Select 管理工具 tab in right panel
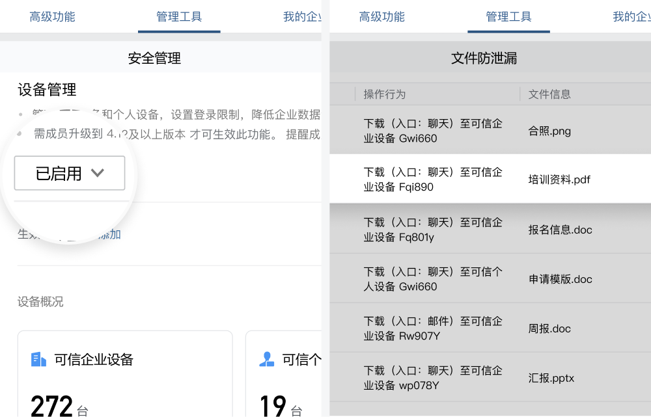651x417 pixels. click(508, 17)
